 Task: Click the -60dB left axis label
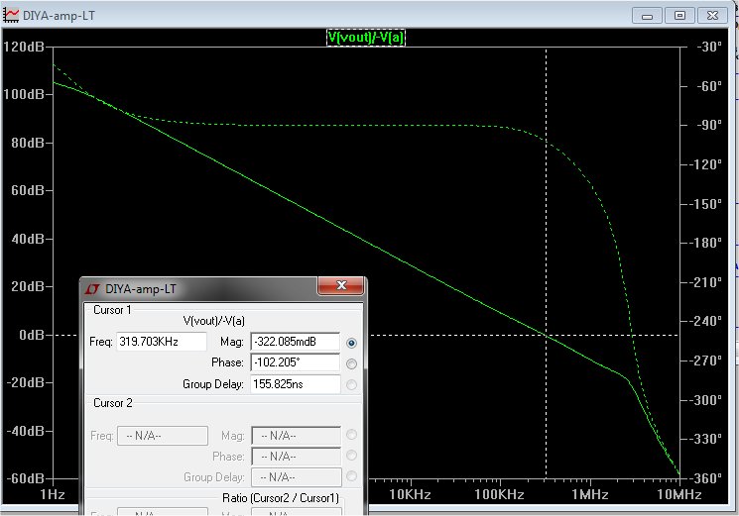point(25,478)
